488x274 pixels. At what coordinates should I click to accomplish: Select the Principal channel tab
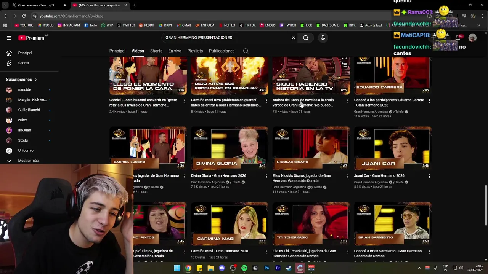[117, 51]
